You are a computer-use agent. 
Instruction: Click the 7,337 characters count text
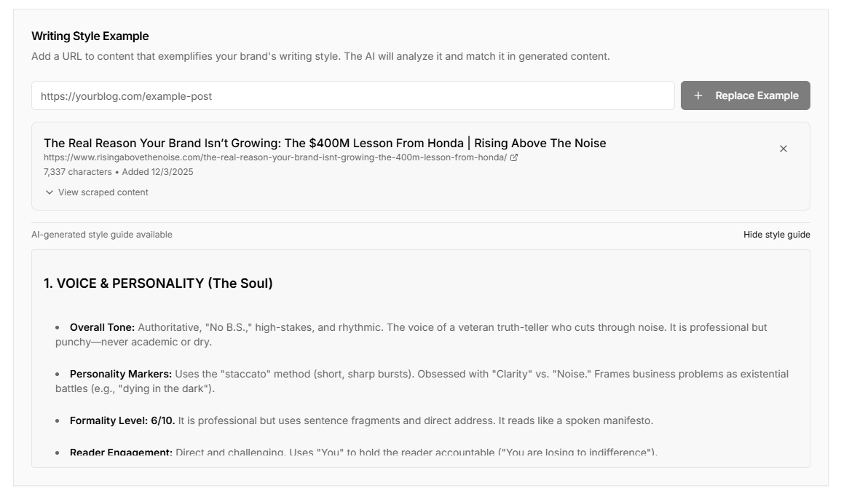[77, 172]
